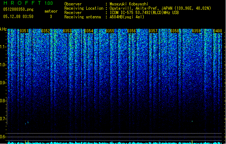Click the 'Receiving antenna' label
Viewport: 226px width, 144px height.
pos(83,17)
